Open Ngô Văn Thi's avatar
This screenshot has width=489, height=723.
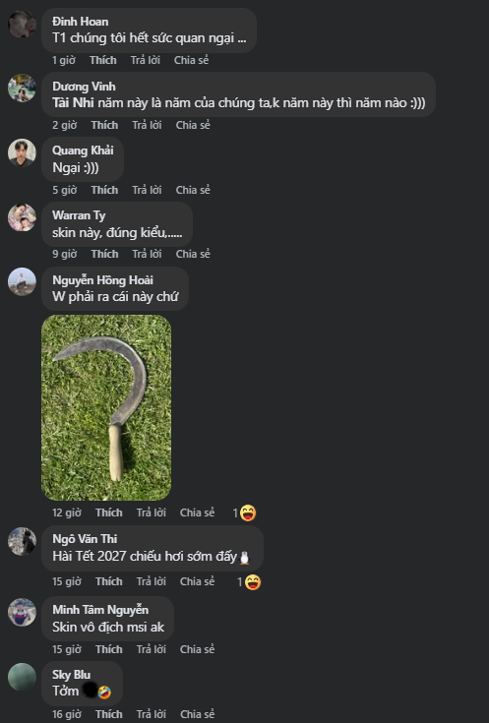pyautogui.click(x=22, y=541)
